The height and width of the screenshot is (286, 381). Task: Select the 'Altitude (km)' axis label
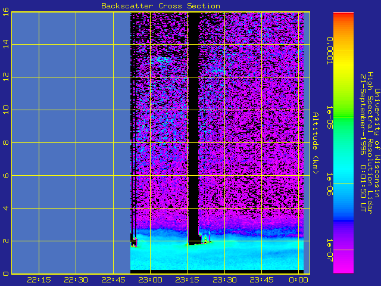coord(315,143)
